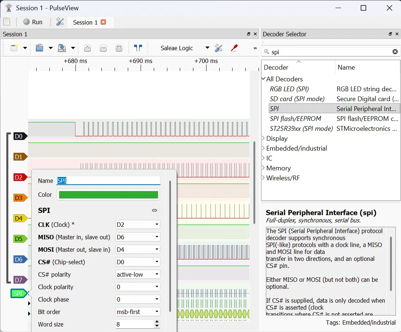Clear the decoder search field
The width and height of the screenshot is (401, 332).
[395, 52]
